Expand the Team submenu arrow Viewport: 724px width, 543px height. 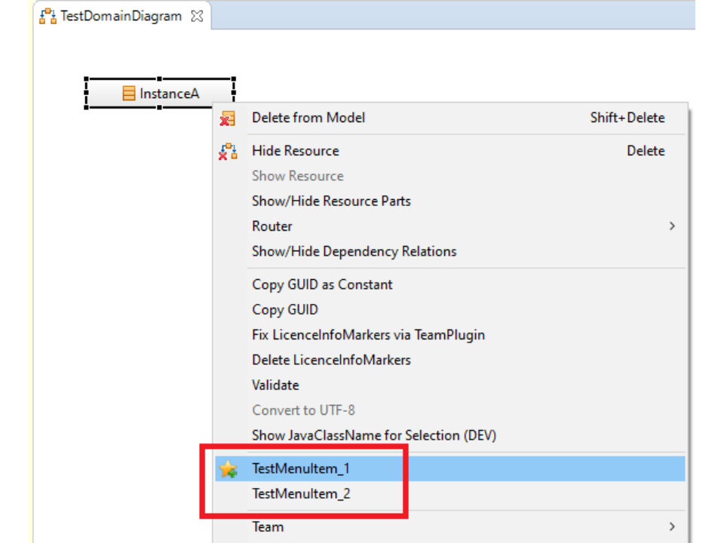point(672,527)
